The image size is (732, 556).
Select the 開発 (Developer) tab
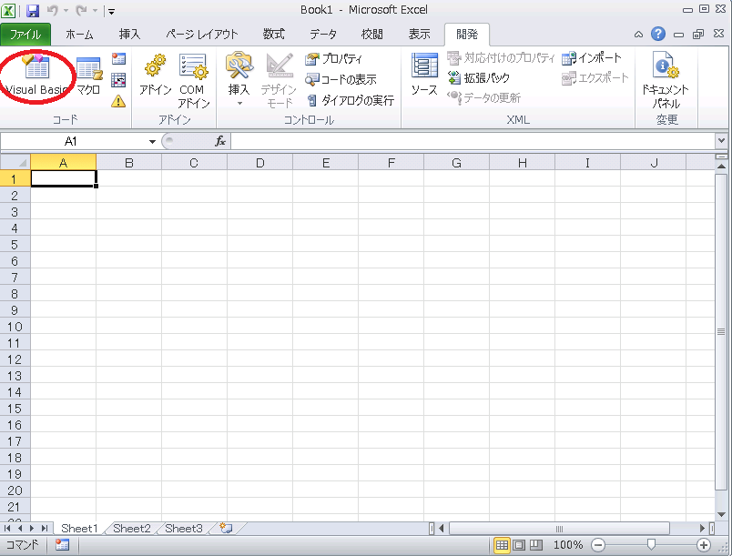(x=467, y=35)
